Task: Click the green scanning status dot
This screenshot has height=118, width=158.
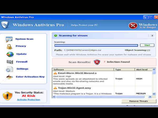Action: [56, 35]
